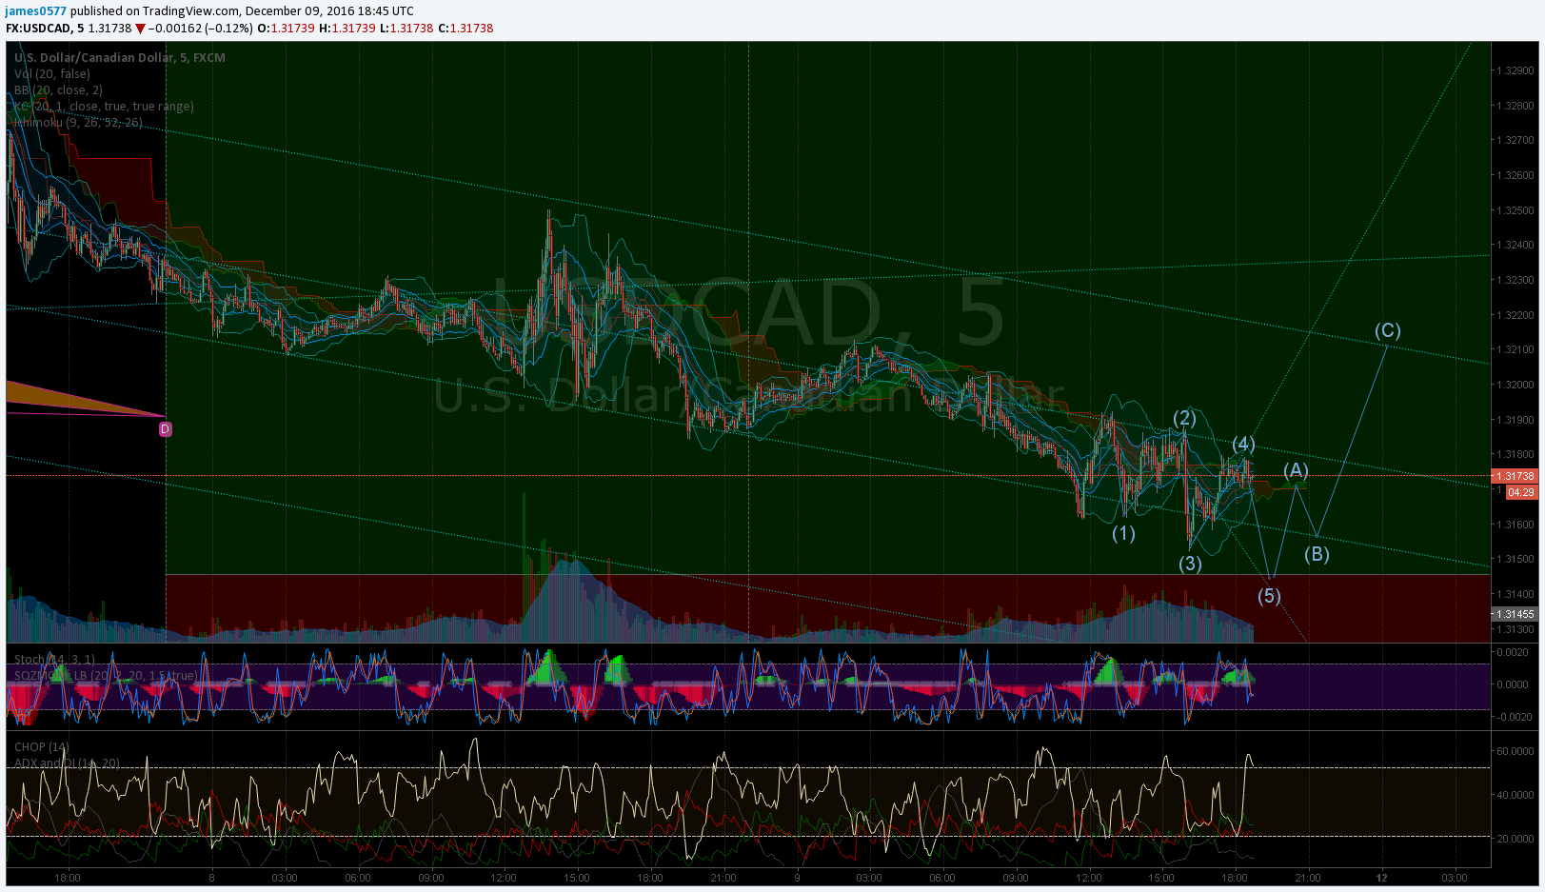Screen dimensions: 1545x892
Task: Click the 1.31455 price level tag
Action: (x=1515, y=614)
